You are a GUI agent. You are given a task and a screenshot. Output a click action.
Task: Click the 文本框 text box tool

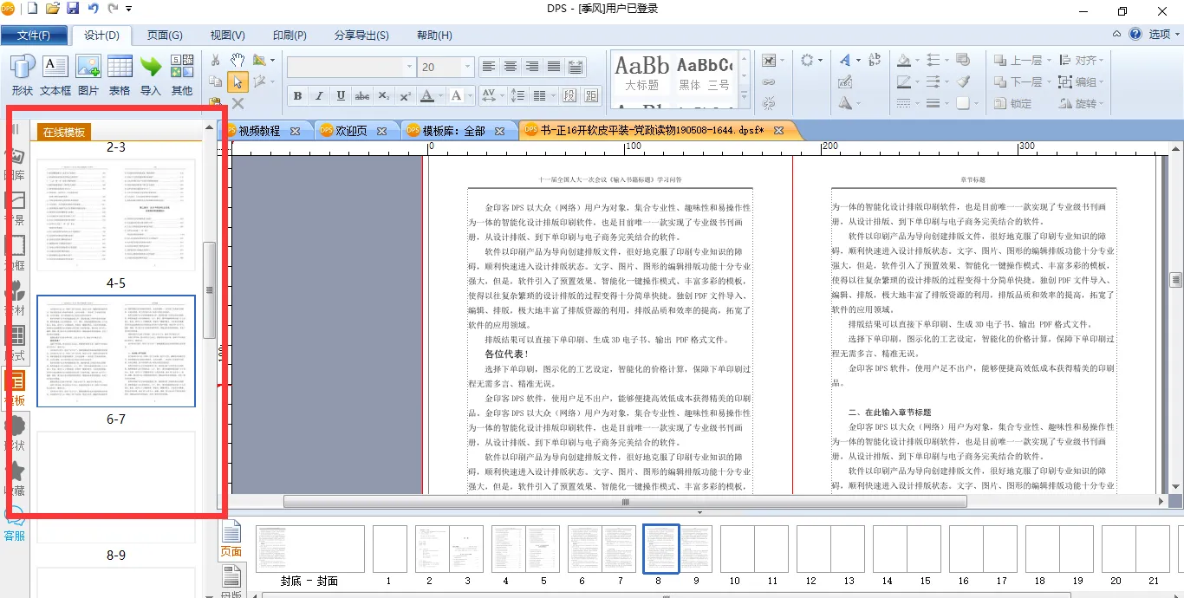(x=55, y=75)
